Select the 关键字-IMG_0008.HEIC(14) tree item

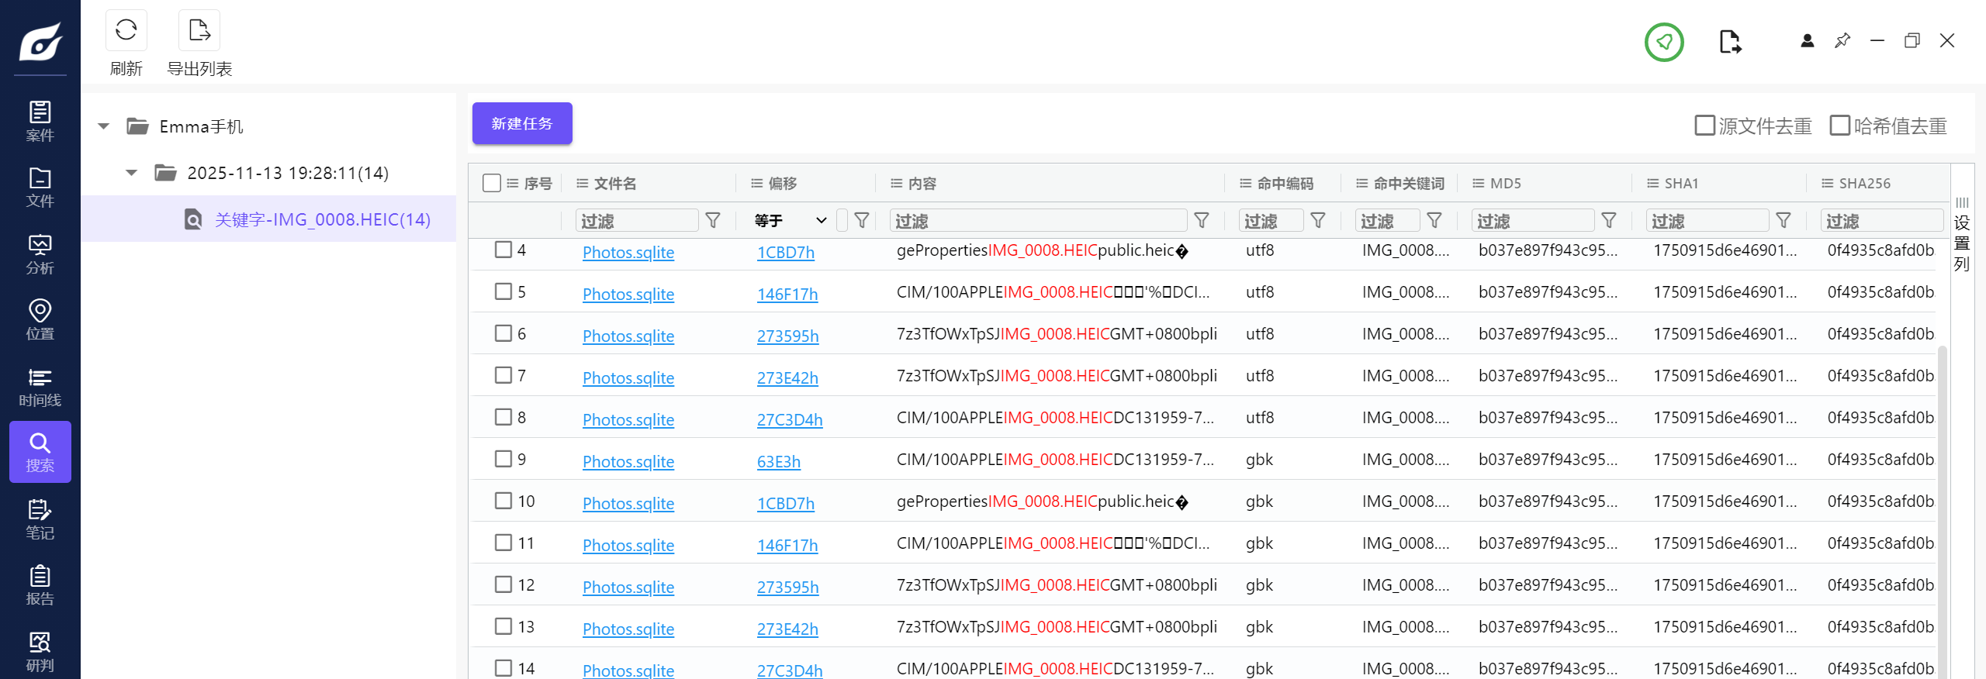322,219
